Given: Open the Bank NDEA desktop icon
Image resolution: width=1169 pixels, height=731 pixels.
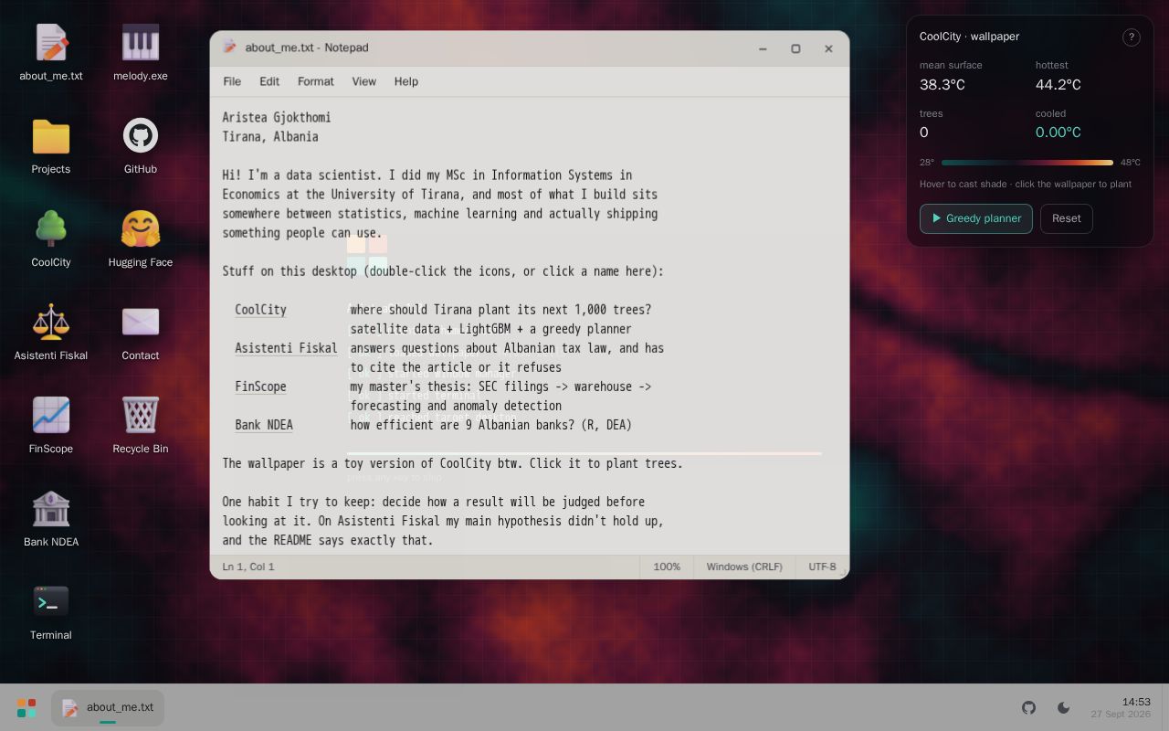Looking at the screenshot, I should coord(51,519).
